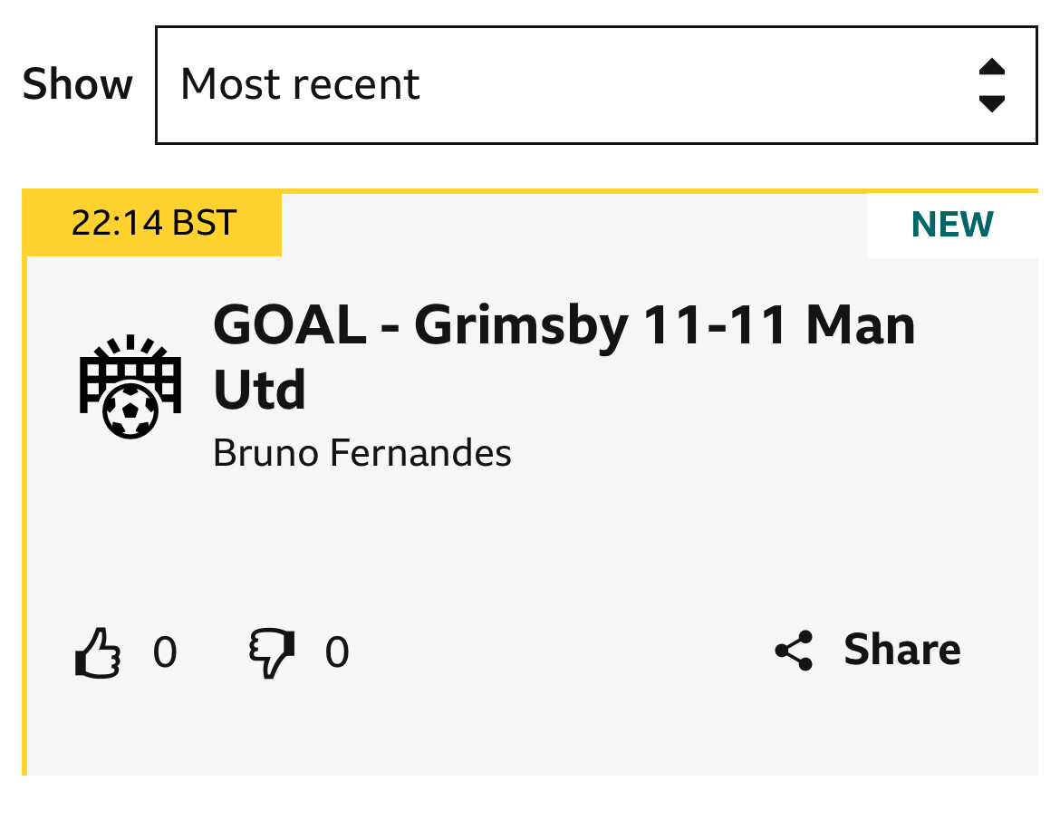Open the Show sort order dropdown
This screenshot has width=1060, height=820.
596,85
